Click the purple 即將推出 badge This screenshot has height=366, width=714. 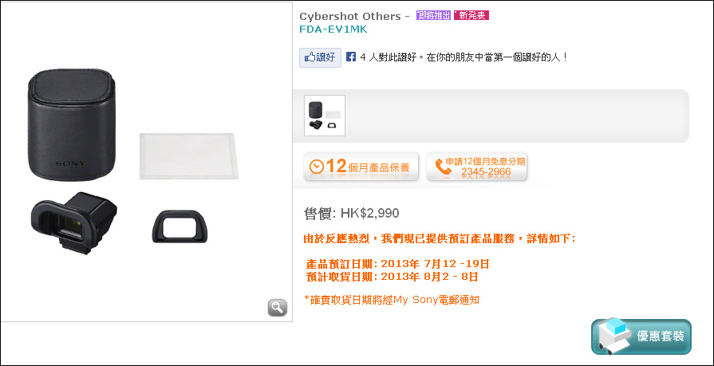point(433,15)
